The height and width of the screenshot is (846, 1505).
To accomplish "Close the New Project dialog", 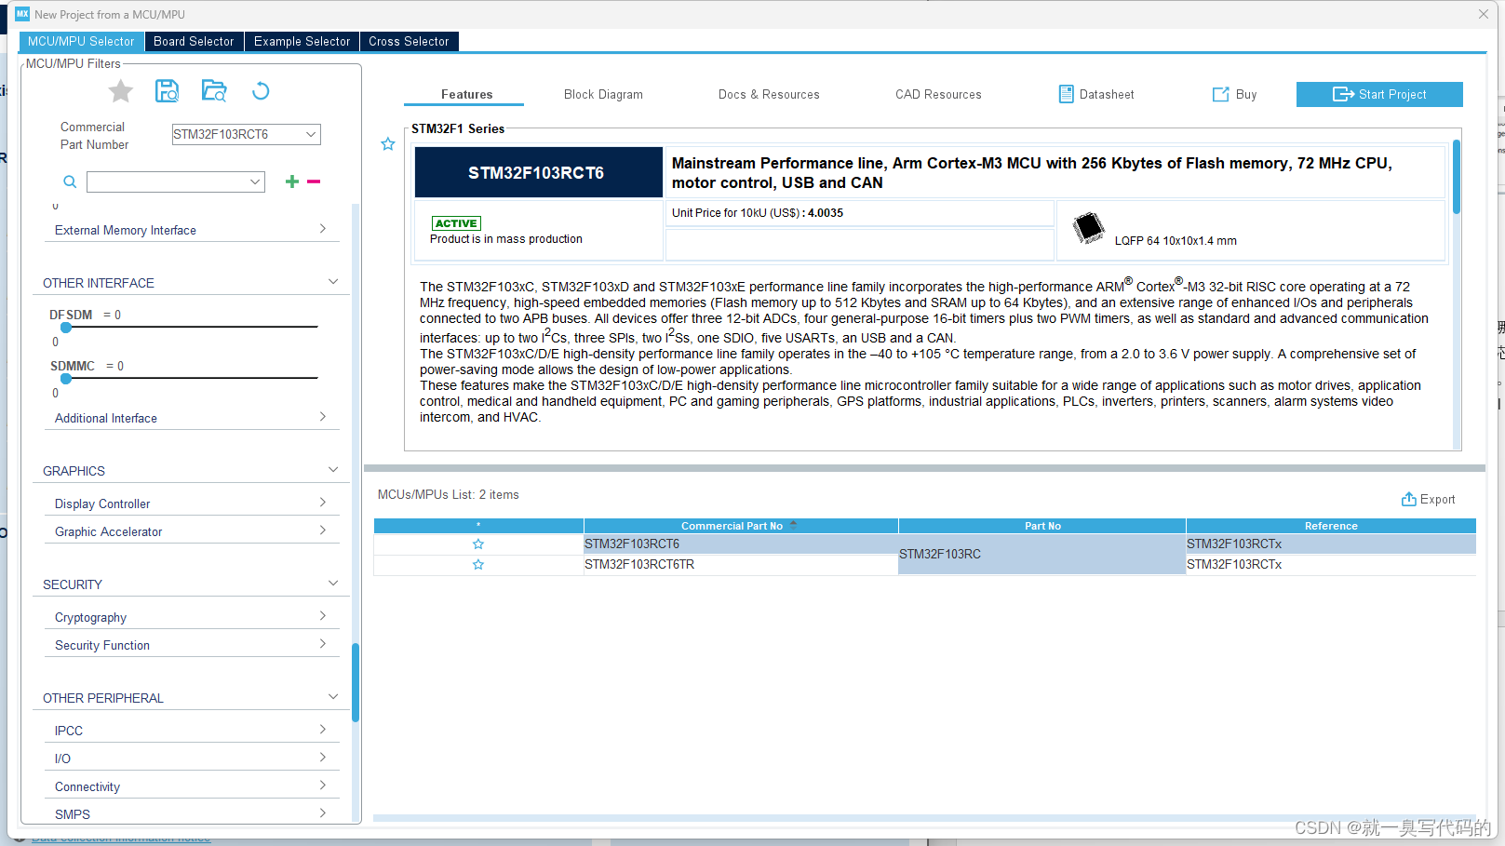I will point(1484,14).
